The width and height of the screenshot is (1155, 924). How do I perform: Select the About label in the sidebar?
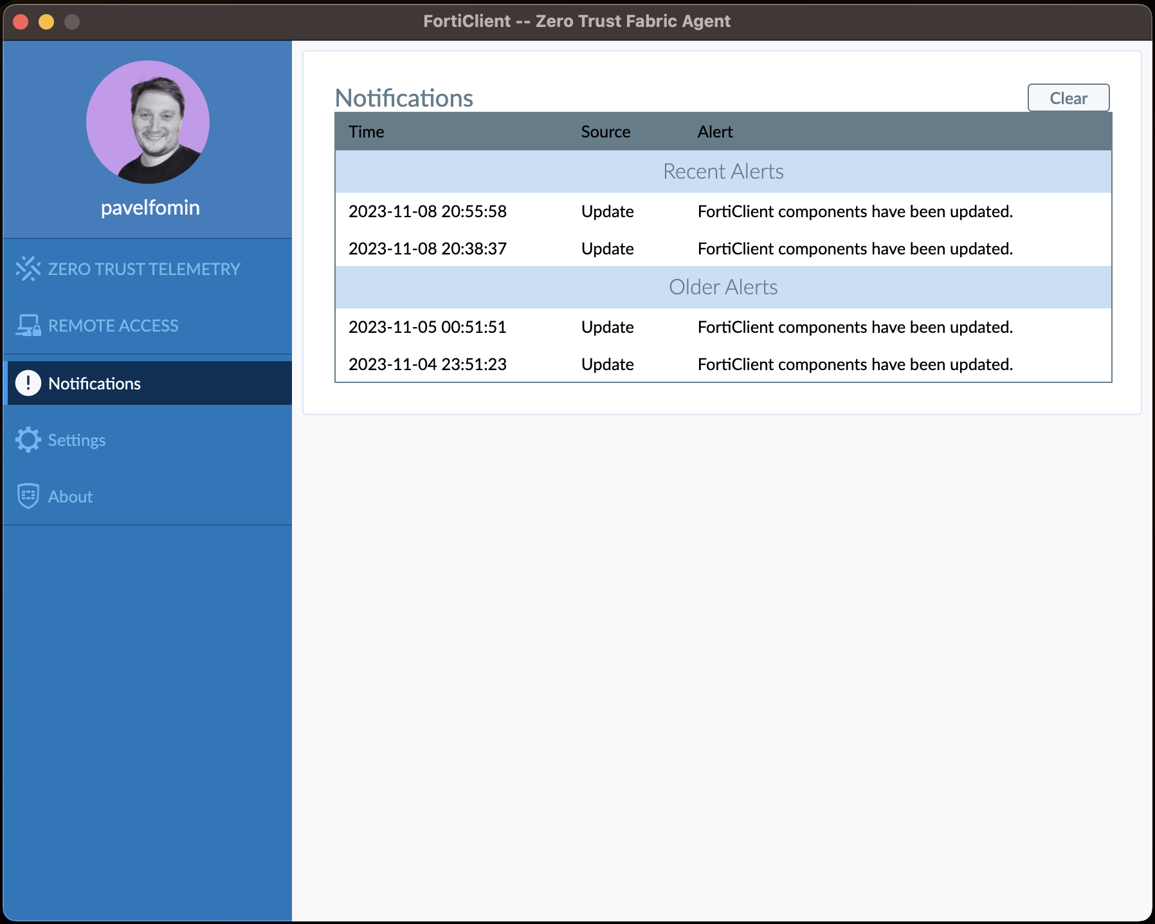pyautogui.click(x=70, y=497)
